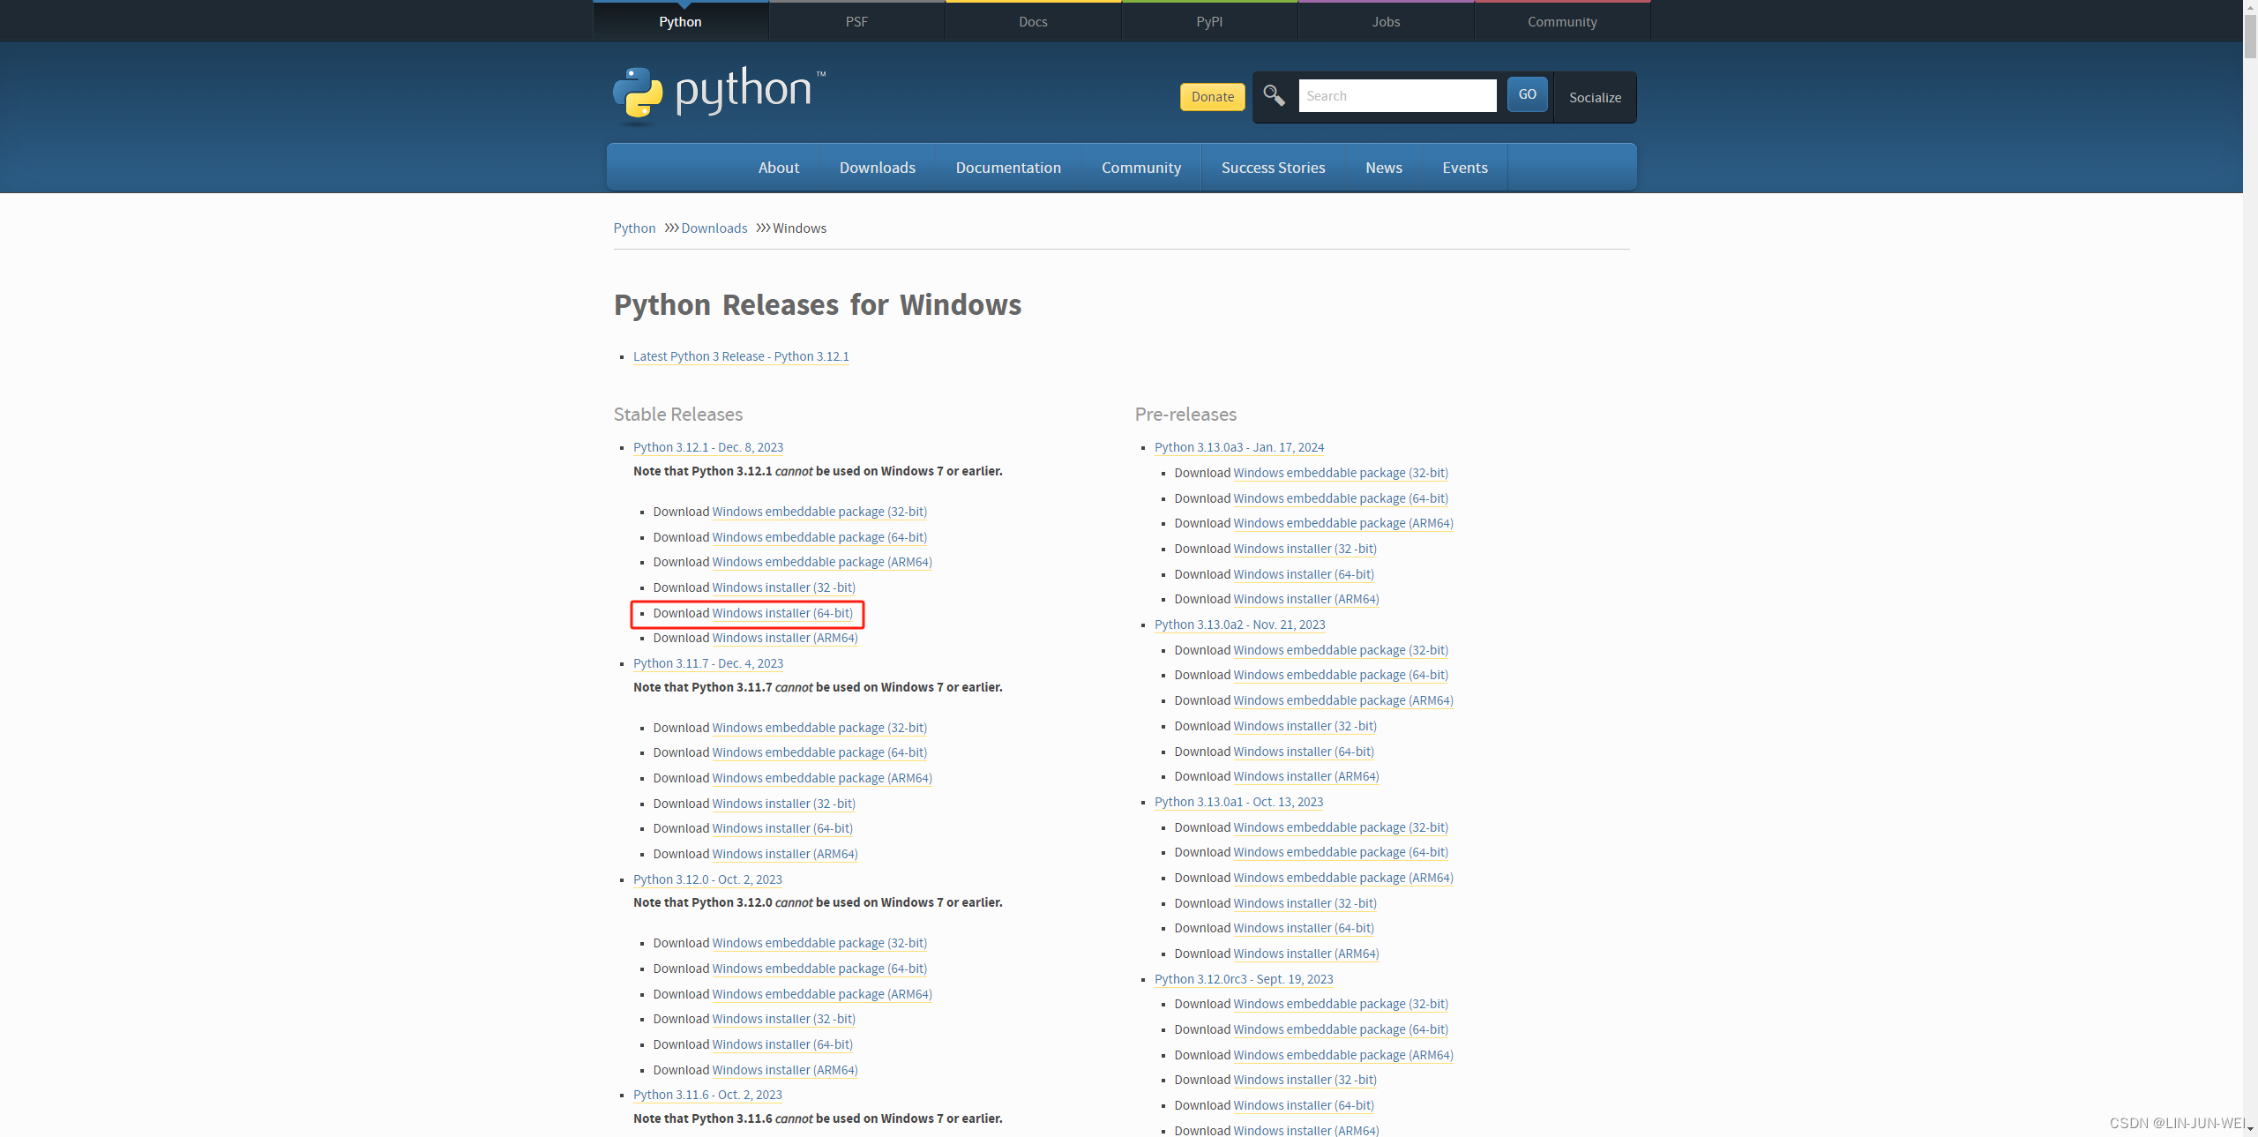Click the scrollbar down arrow
The height and width of the screenshot is (1137, 2258).
click(x=2250, y=1128)
